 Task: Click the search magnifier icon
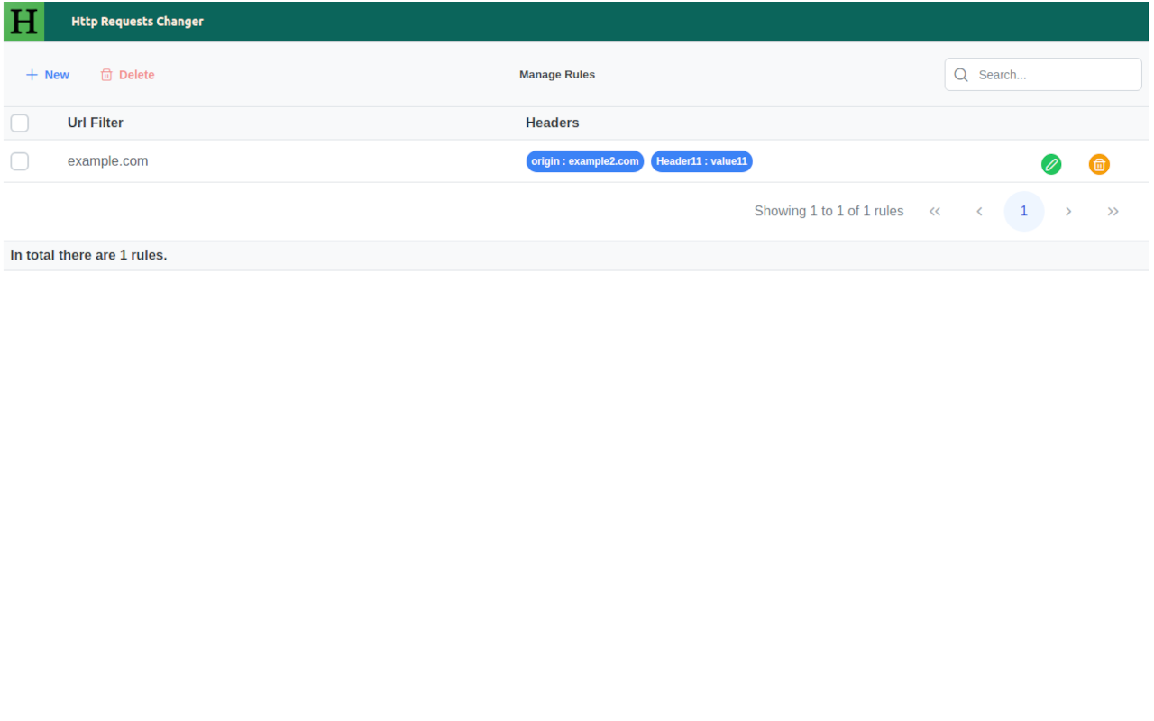tap(961, 75)
